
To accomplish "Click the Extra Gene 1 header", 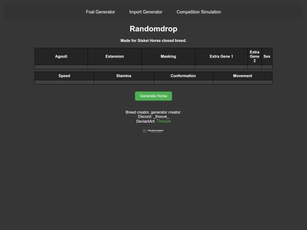I will pyautogui.click(x=221, y=57).
